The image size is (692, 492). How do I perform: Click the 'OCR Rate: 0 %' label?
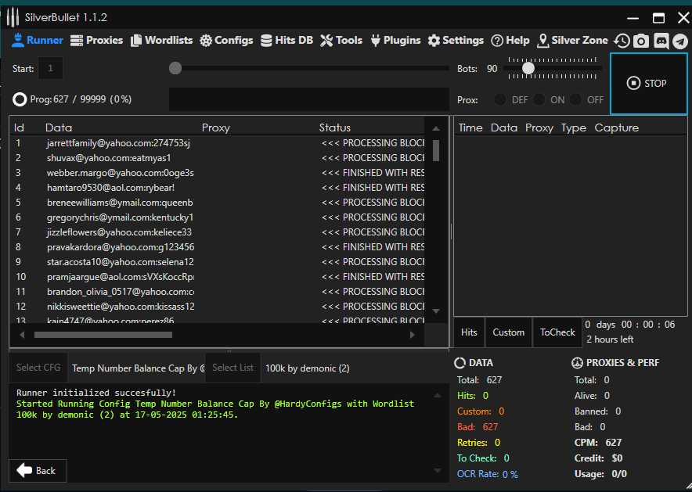(x=488, y=474)
